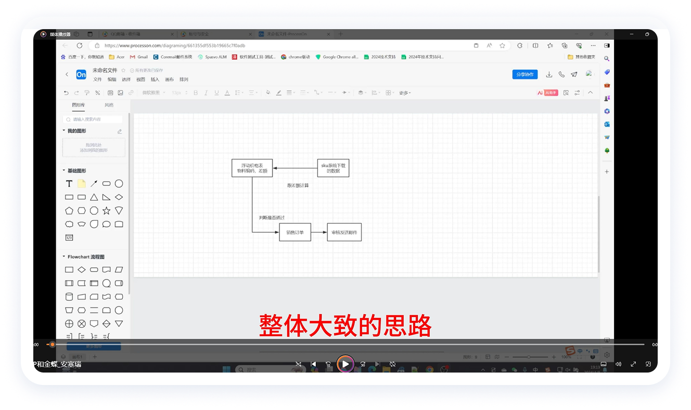Screen dimensions: 691x410
Task: Click the shape search input field
Action: 94,119
